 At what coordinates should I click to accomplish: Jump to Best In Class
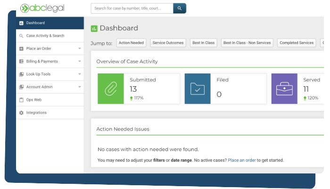(x=204, y=43)
